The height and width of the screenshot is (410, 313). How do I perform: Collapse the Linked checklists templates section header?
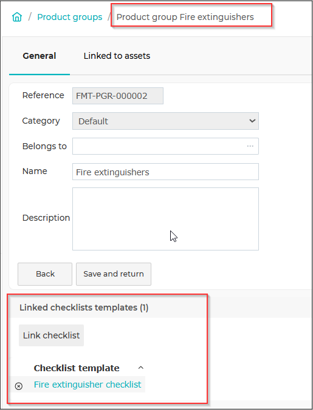pyautogui.click(x=84, y=307)
